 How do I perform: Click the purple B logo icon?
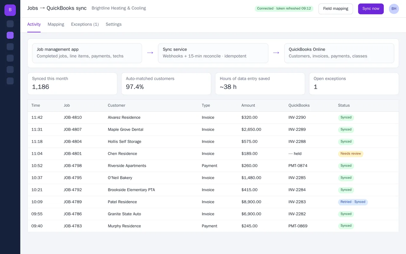(x=10, y=10)
